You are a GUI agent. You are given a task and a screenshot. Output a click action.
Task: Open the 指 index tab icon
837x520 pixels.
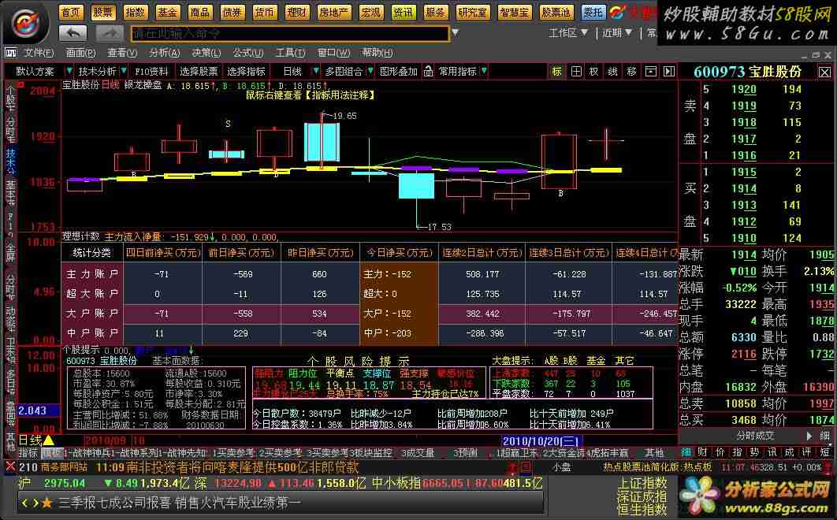click(x=737, y=452)
